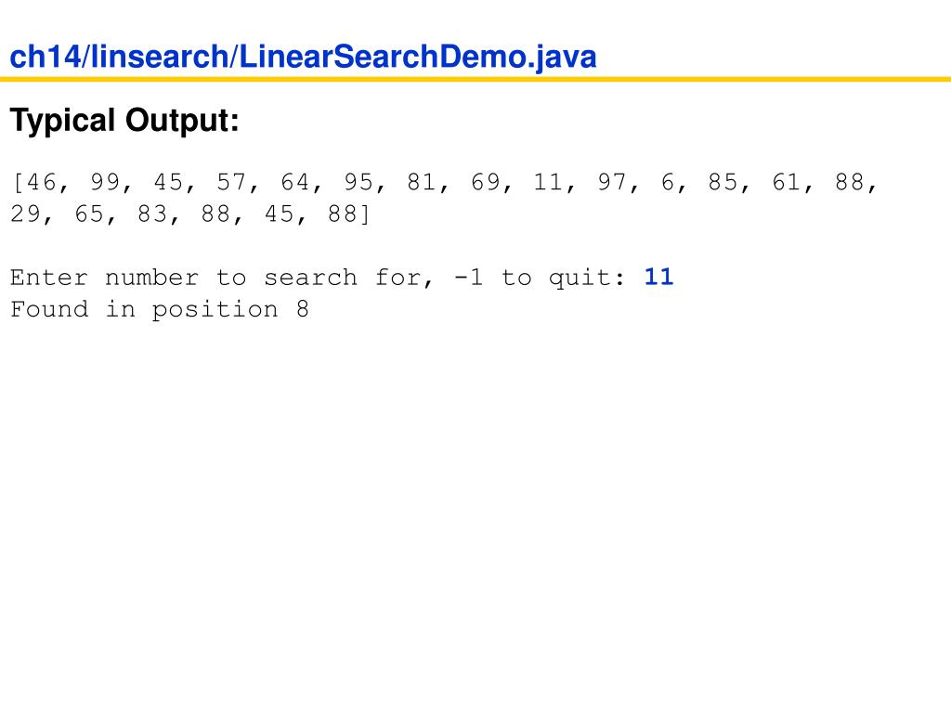Image resolution: width=951 pixels, height=713 pixels.
Task: Click the value 65 on second array line
Action: (89, 214)
